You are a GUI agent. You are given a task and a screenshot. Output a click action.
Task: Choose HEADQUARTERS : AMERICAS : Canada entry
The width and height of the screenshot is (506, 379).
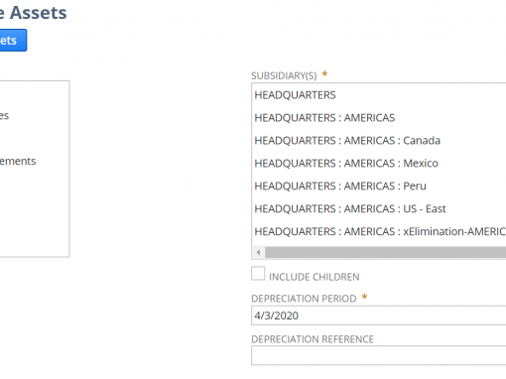[379, 141]
